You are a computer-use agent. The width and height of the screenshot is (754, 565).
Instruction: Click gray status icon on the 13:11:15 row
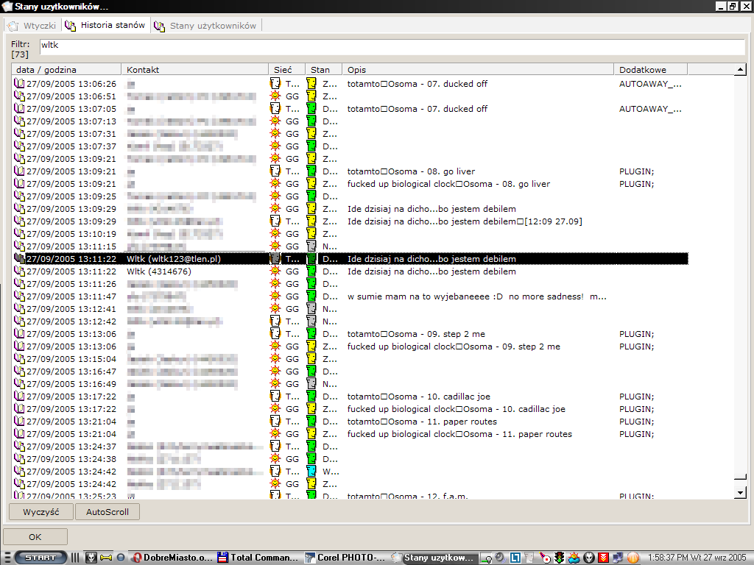pyautogui.click(x=311, y=246)
